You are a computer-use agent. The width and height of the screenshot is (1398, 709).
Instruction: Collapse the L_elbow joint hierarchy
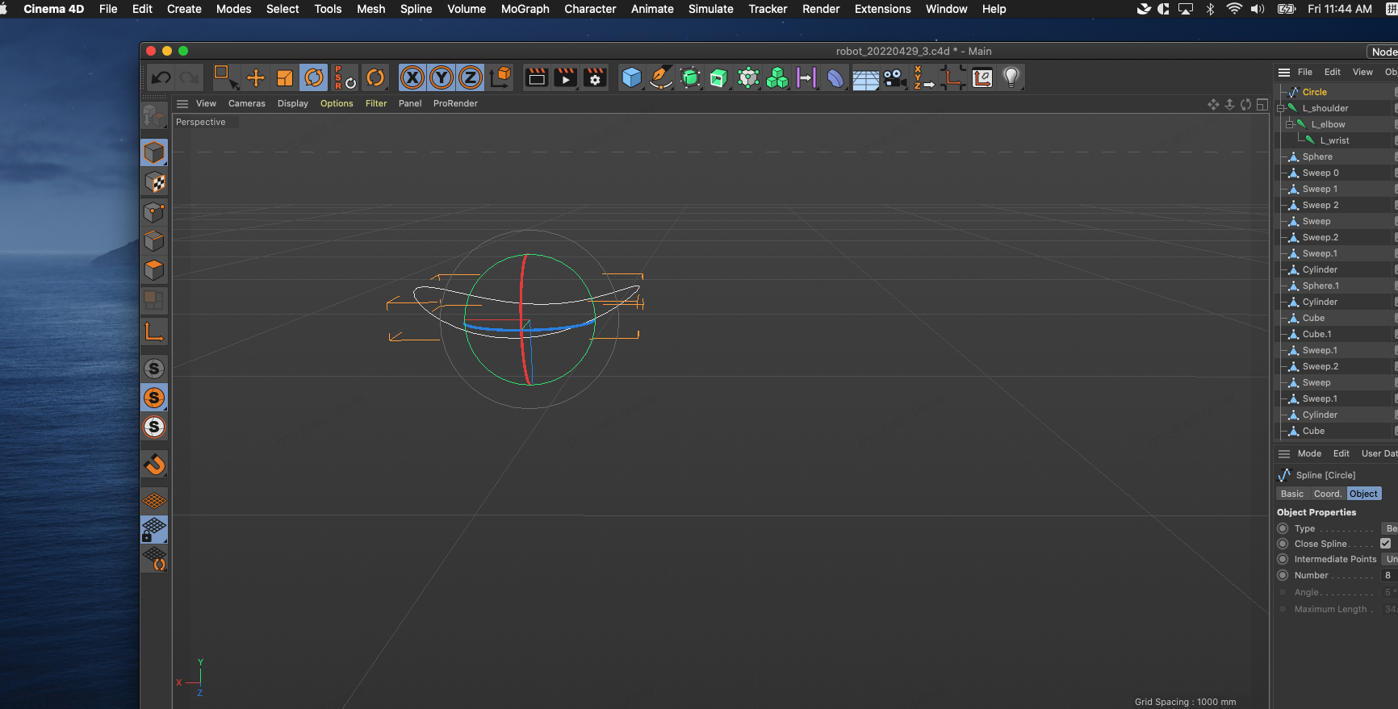tap(1290, 124)
